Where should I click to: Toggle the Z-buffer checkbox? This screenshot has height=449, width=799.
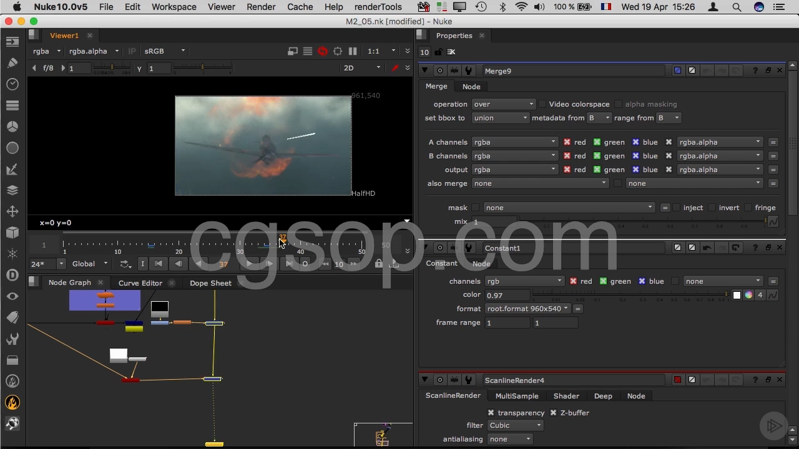553,413
